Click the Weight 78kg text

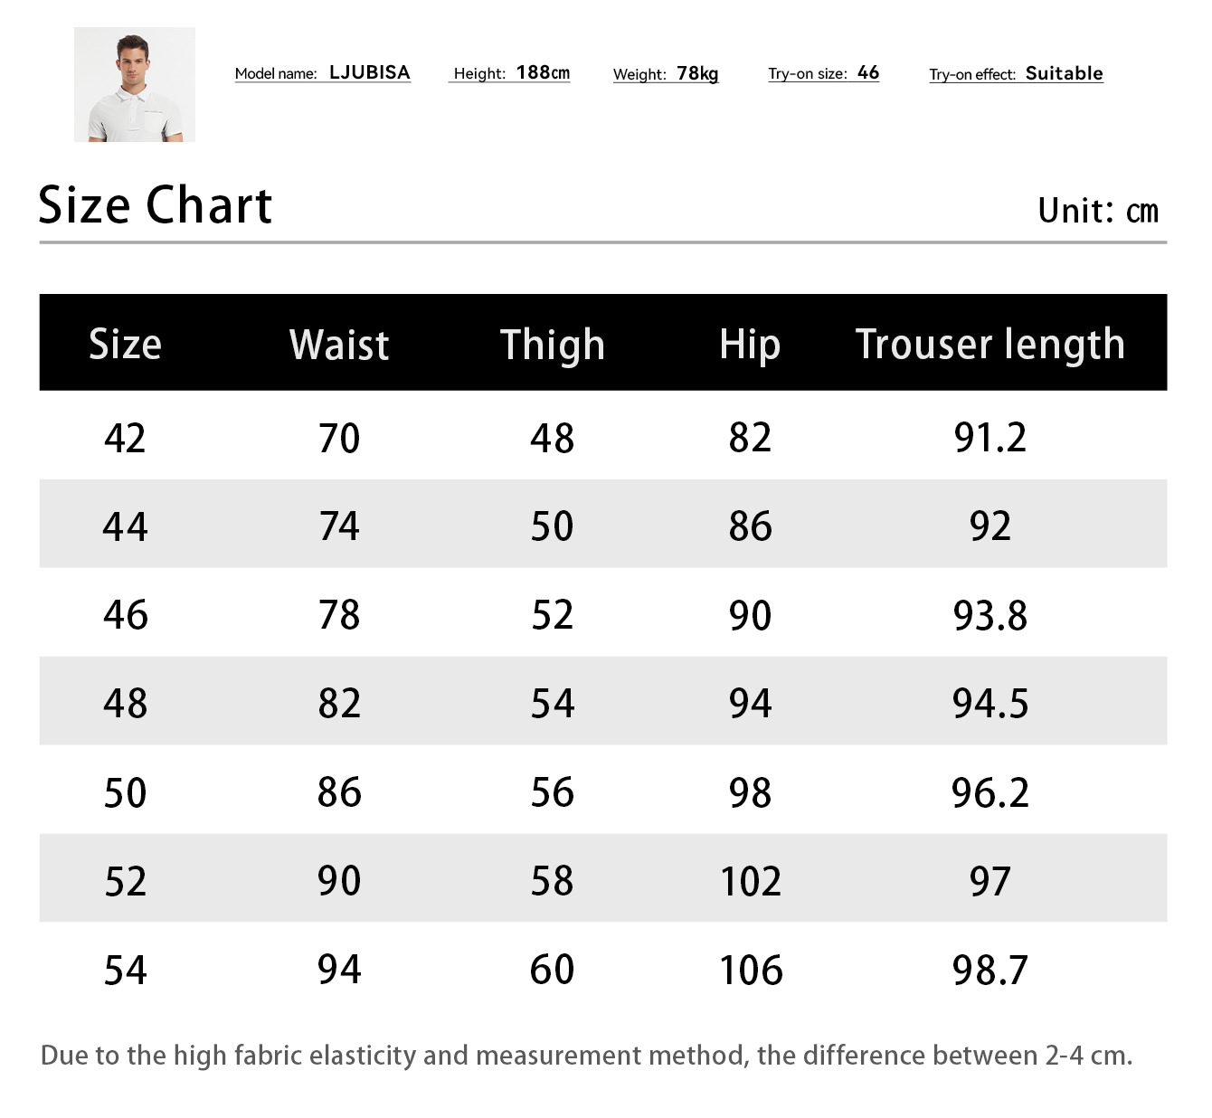[x=666, y=74]
